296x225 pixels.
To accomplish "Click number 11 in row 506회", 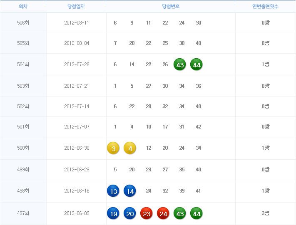I will 148,23.
